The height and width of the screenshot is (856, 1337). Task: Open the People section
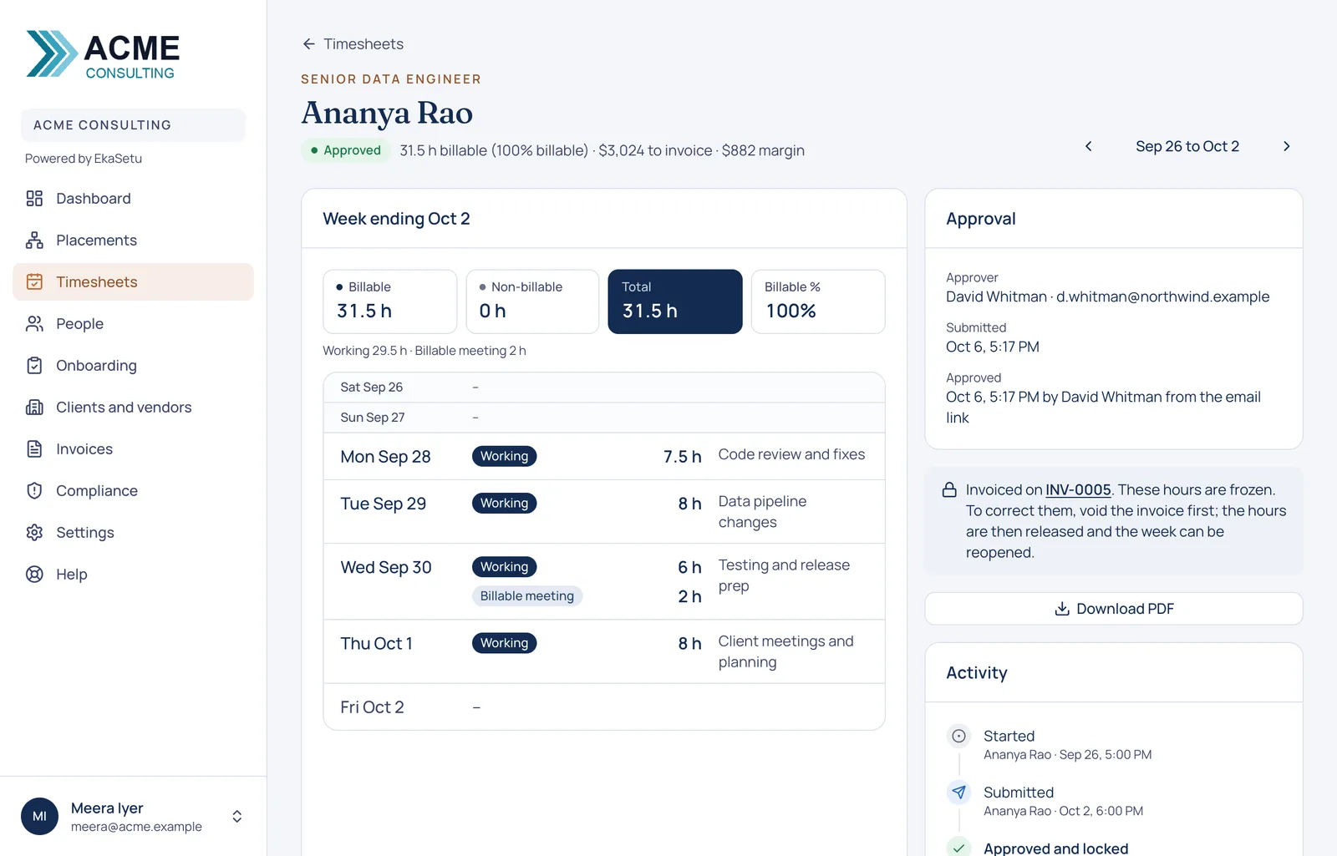click(134, 324)
